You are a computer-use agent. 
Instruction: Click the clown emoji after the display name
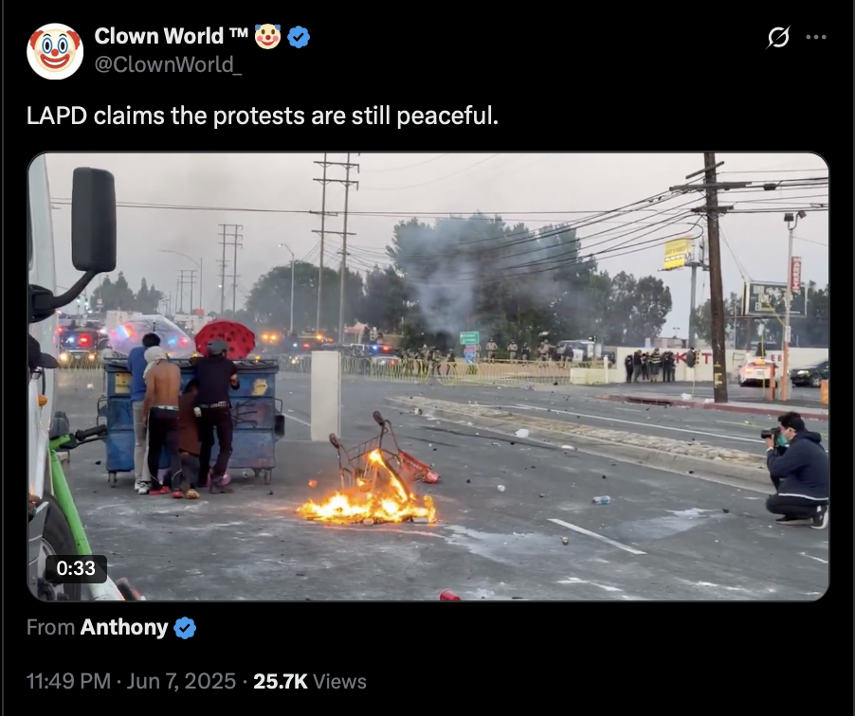pos(267,37)
